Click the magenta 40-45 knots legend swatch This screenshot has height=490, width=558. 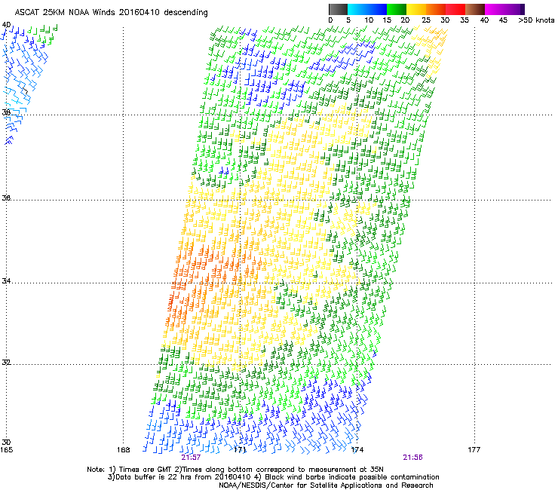495,9
